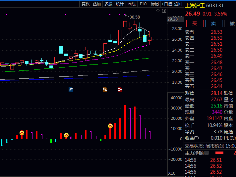Click the 财 financial report marker
Image resolution: width=236 pixels, height=177 pixels.
click(x=71, y=90)
